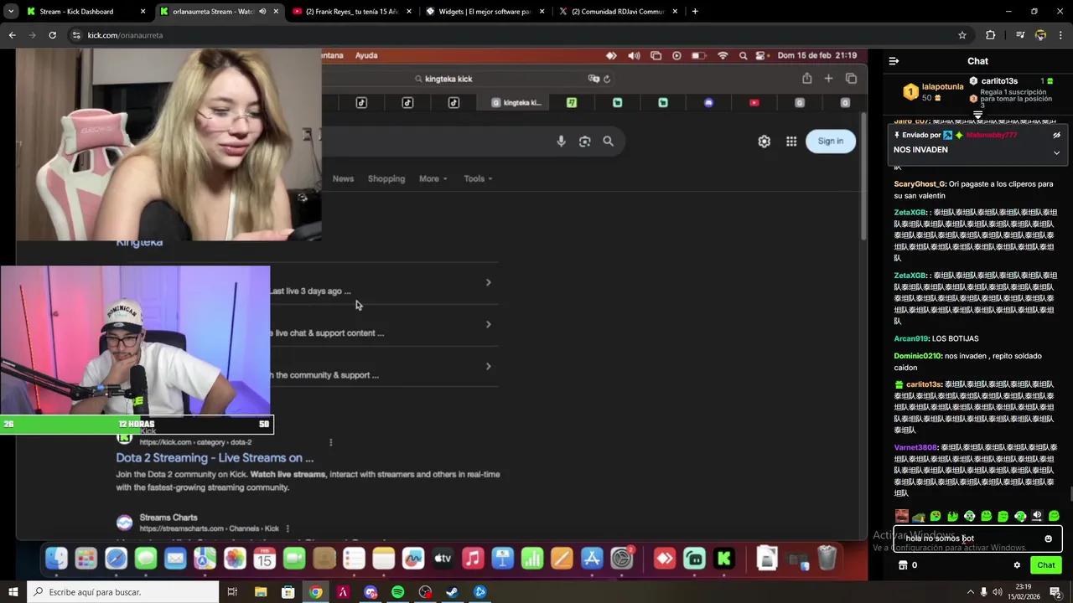1073x603 pixels.
Task: Click Google Lens image search icon
Action: tap(584, 142)
